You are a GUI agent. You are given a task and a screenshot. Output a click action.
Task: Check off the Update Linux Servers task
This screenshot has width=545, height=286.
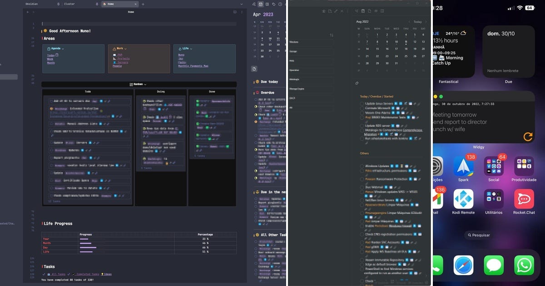click(362, 103)
